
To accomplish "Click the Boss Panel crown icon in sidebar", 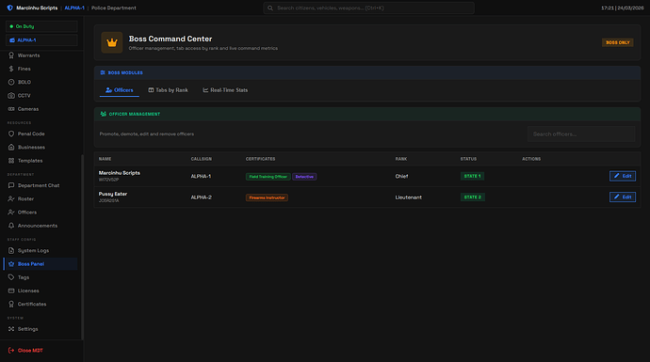I will (11, 264).
